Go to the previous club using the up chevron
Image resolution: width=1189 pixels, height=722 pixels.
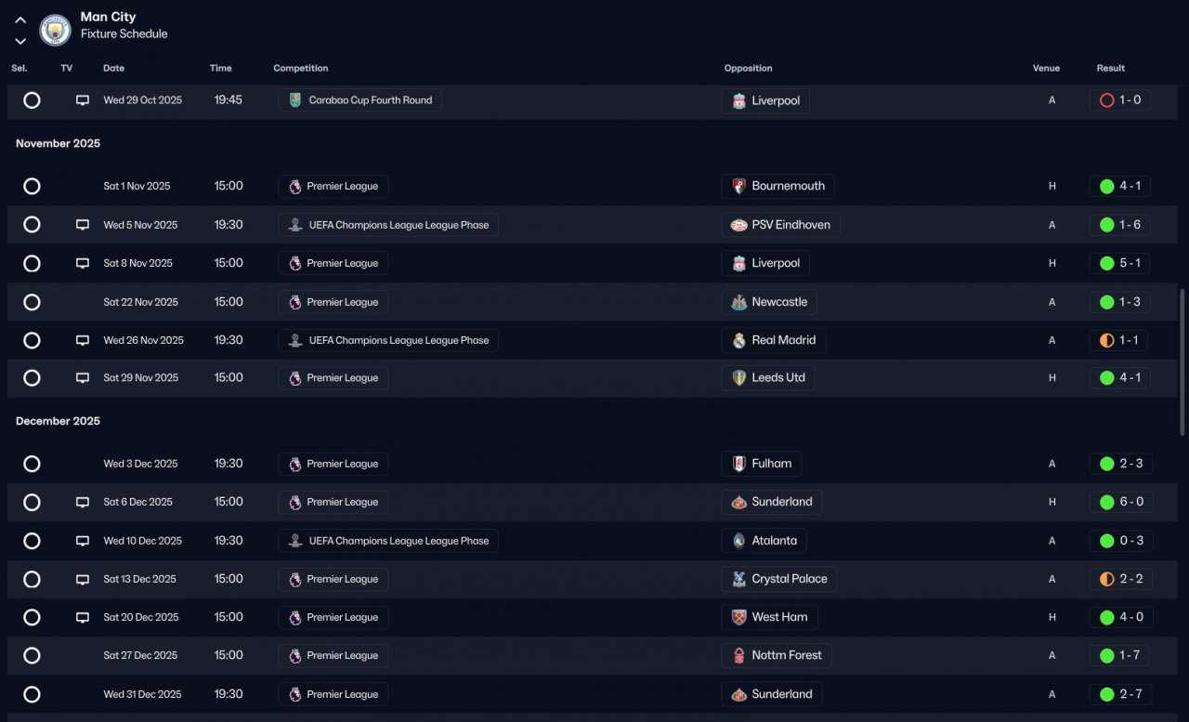(20, 20)
